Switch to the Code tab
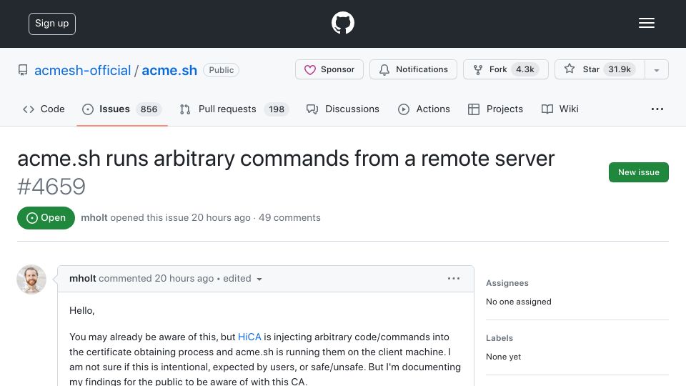Image resolution: width=686 pixels, height=386 pixels. [44, 109]
